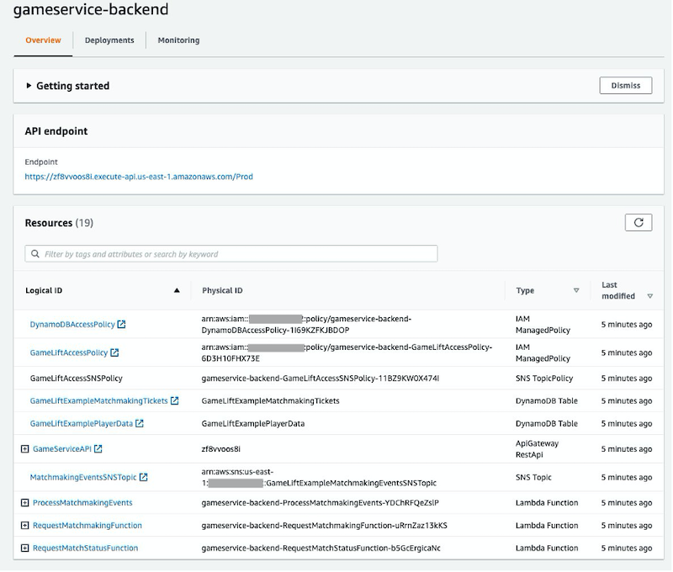Open MatchmakingEventsSNSTopic external link icon
The height and width of the screenshot is (572, 673).
coord(142,477)
